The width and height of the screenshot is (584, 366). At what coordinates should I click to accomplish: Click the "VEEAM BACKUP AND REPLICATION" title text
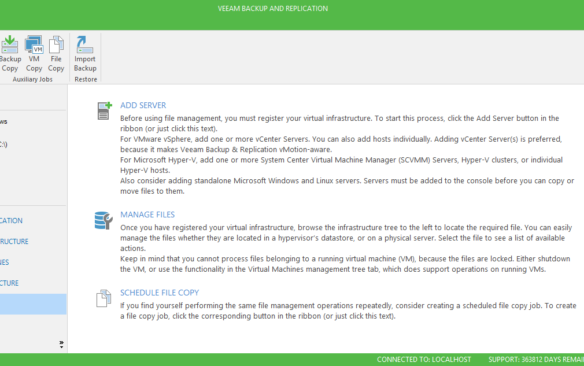point(273,9)
